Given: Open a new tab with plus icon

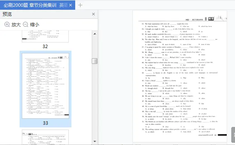Looking at the screenshot, I should 80,5.
